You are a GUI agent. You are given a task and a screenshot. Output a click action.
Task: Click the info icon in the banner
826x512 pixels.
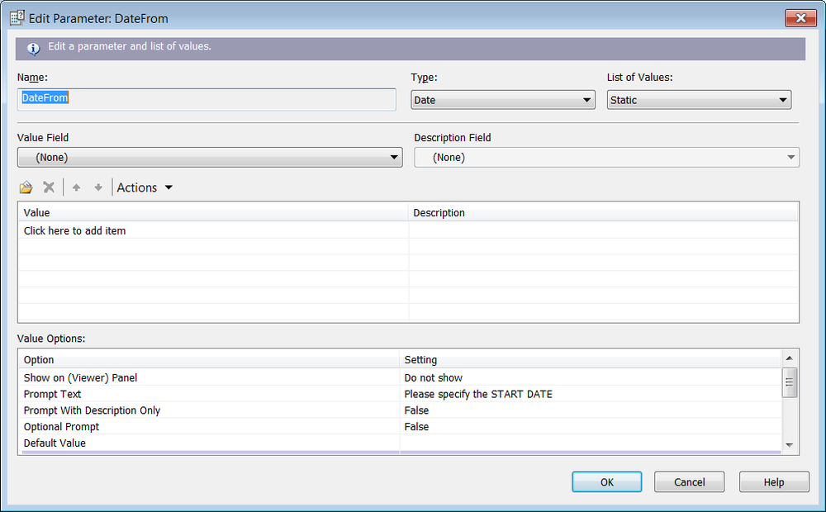pyautogui.click(x=34, y=49)
